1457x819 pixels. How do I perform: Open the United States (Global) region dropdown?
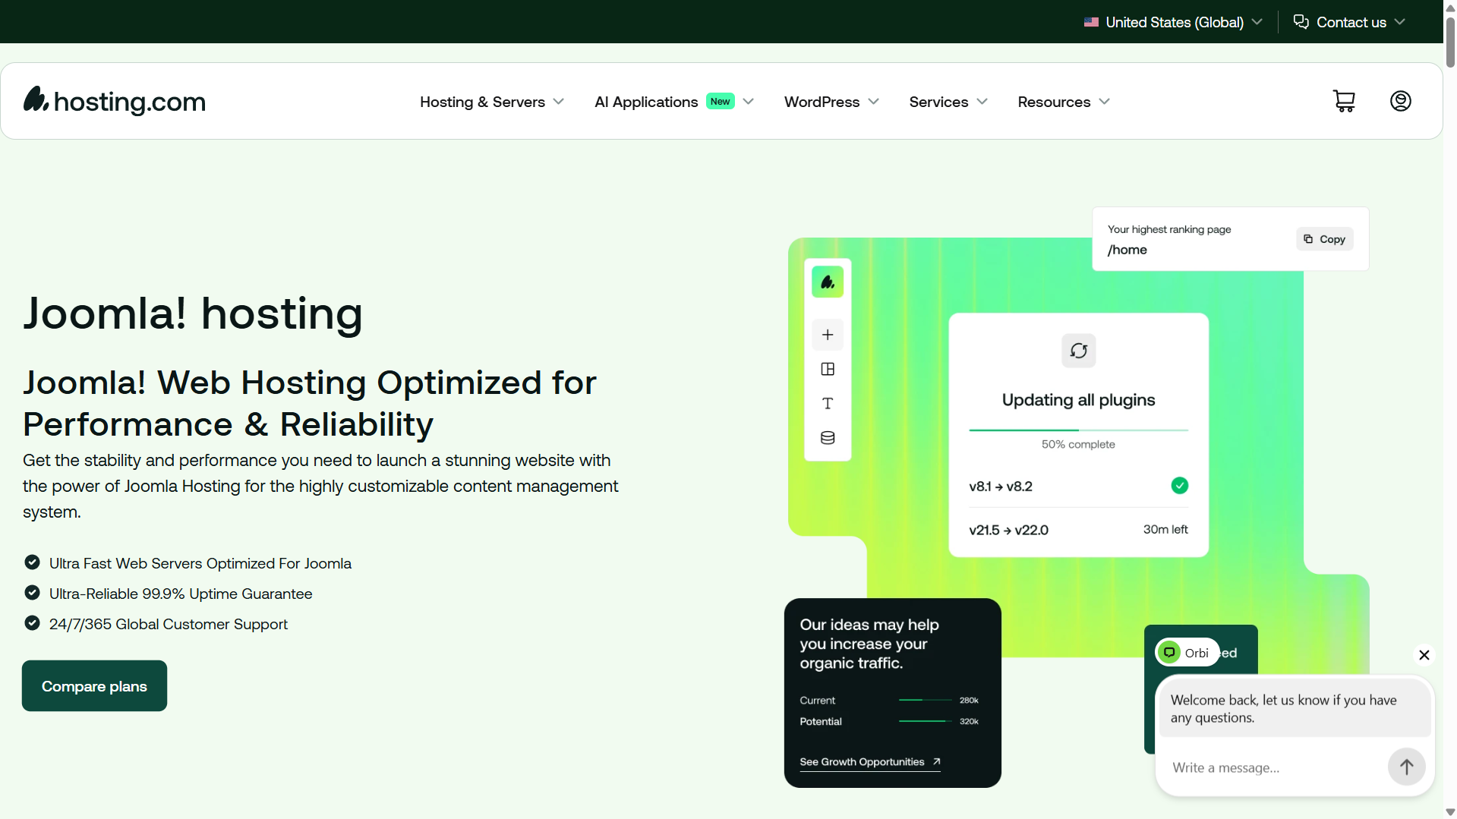tap(1173, 22)
